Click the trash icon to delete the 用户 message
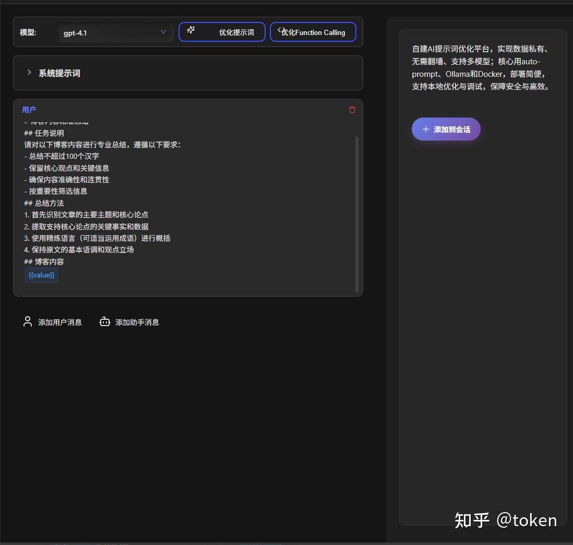Viewport: 573px width, 545px height. coord(352,110)
